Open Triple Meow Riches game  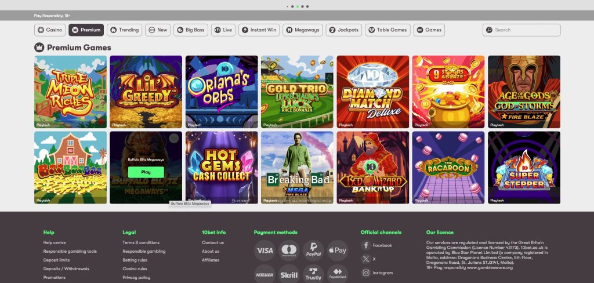pos(70,92)
